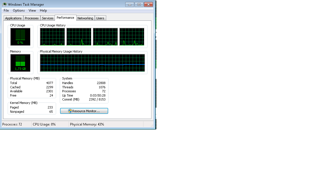Minimize the Task Manager window
This screenshot has height=184, width=328.
click(130, 4)
